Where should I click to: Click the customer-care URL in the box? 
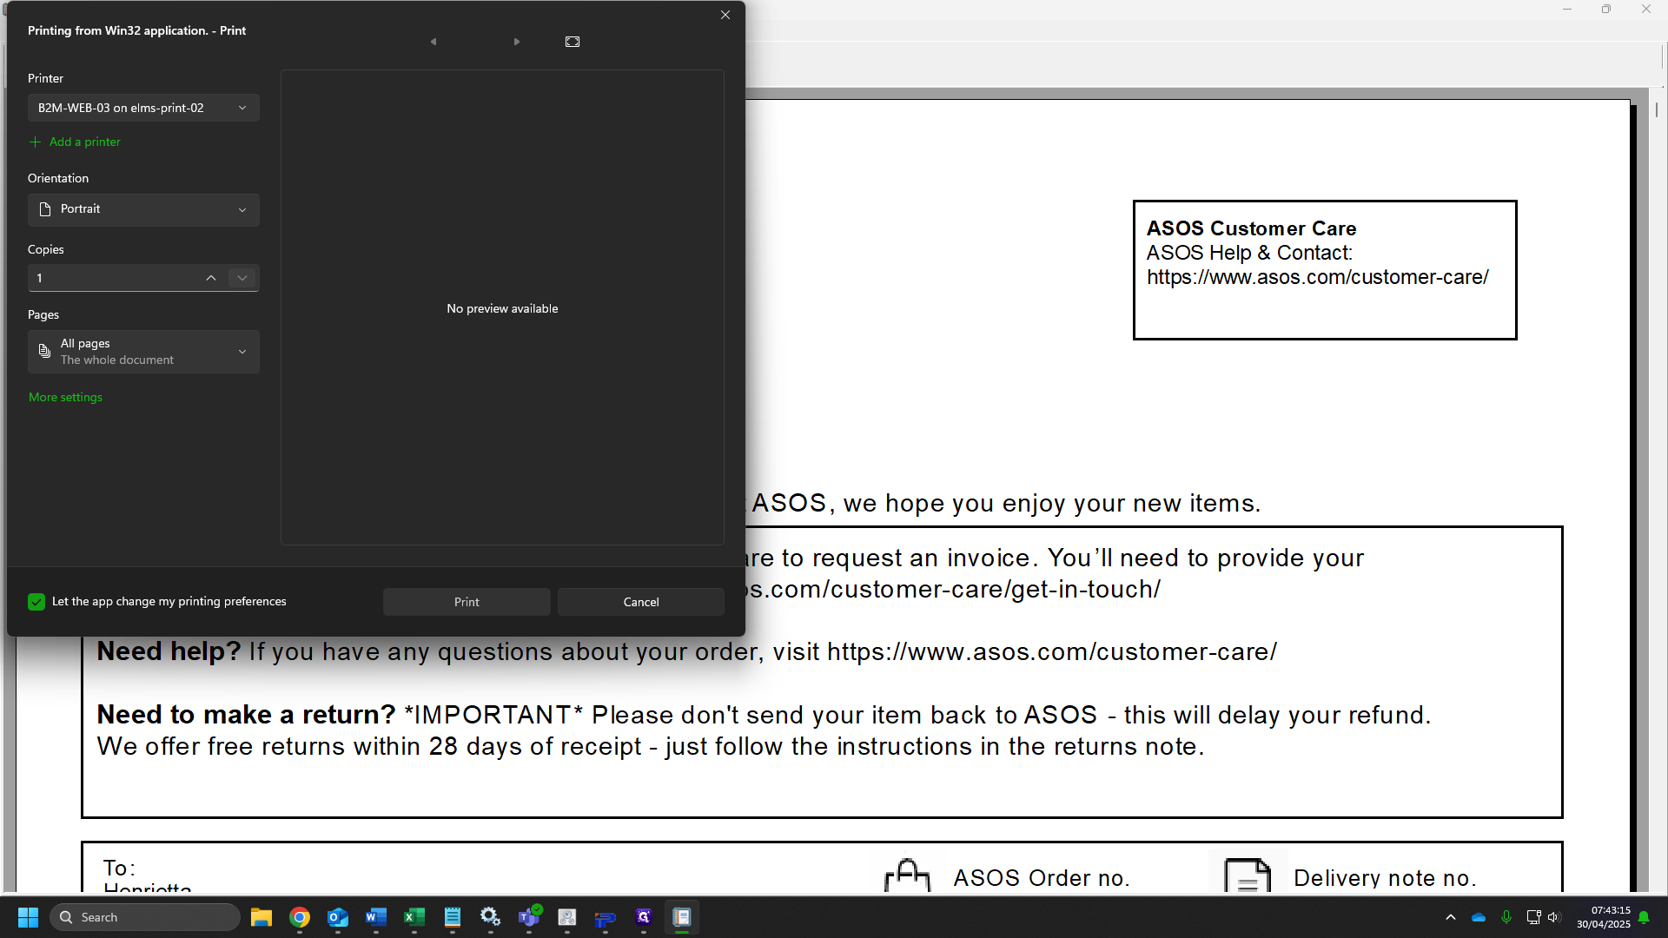(x=1317, y=277)
